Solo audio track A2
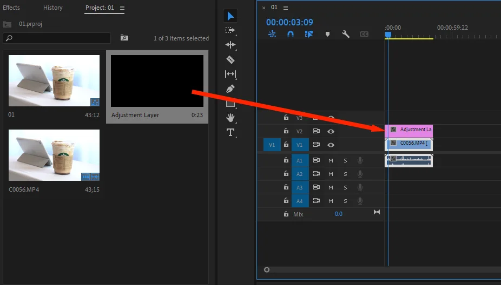 pos(345,174)
